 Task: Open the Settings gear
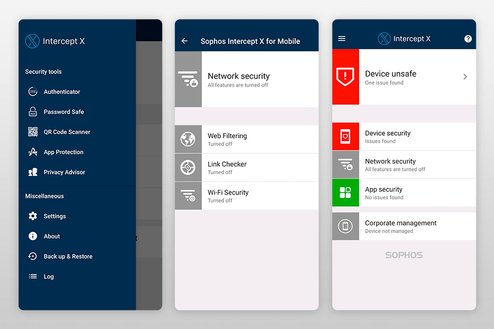(x=32, y=216)
